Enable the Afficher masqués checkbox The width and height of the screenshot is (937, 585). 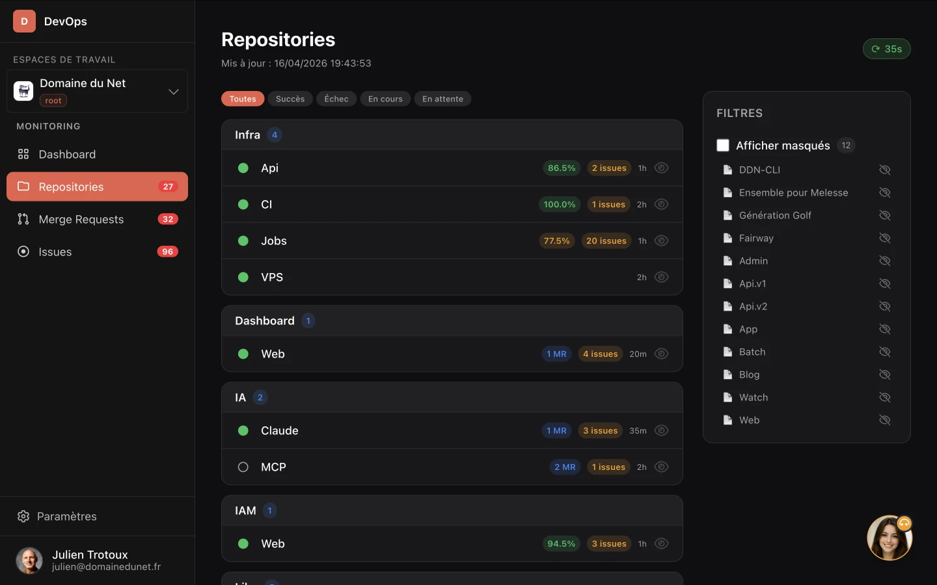point(723,146)
